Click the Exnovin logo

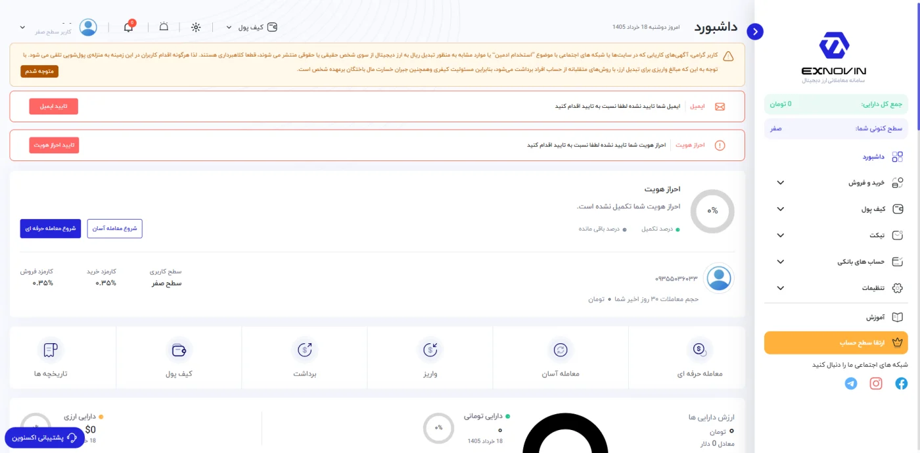coord(834,58)
